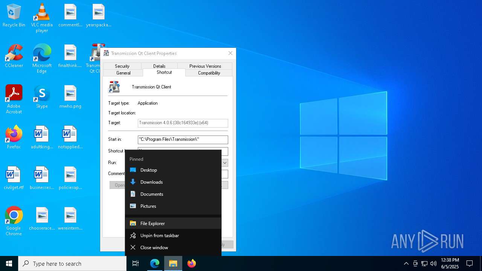Focus the Type here to search box
The width and height of the screenshot is (482, 271).
(x=72, y=263)
